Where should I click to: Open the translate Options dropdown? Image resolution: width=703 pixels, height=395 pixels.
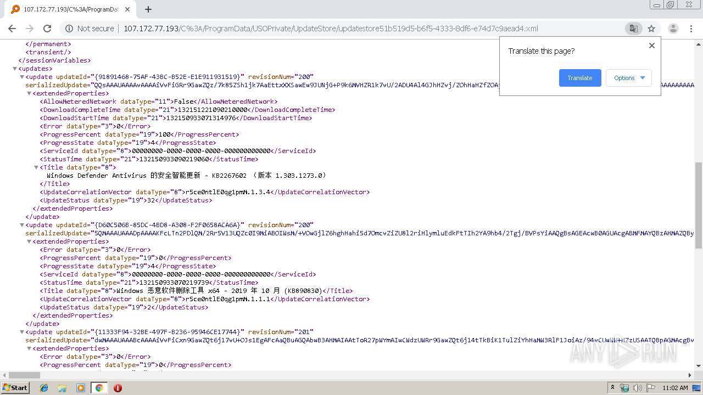pos(629,78)
